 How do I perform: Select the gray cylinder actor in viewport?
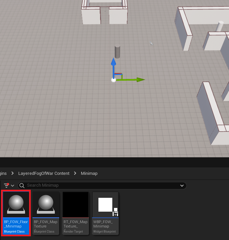click(x=117, y=52)
